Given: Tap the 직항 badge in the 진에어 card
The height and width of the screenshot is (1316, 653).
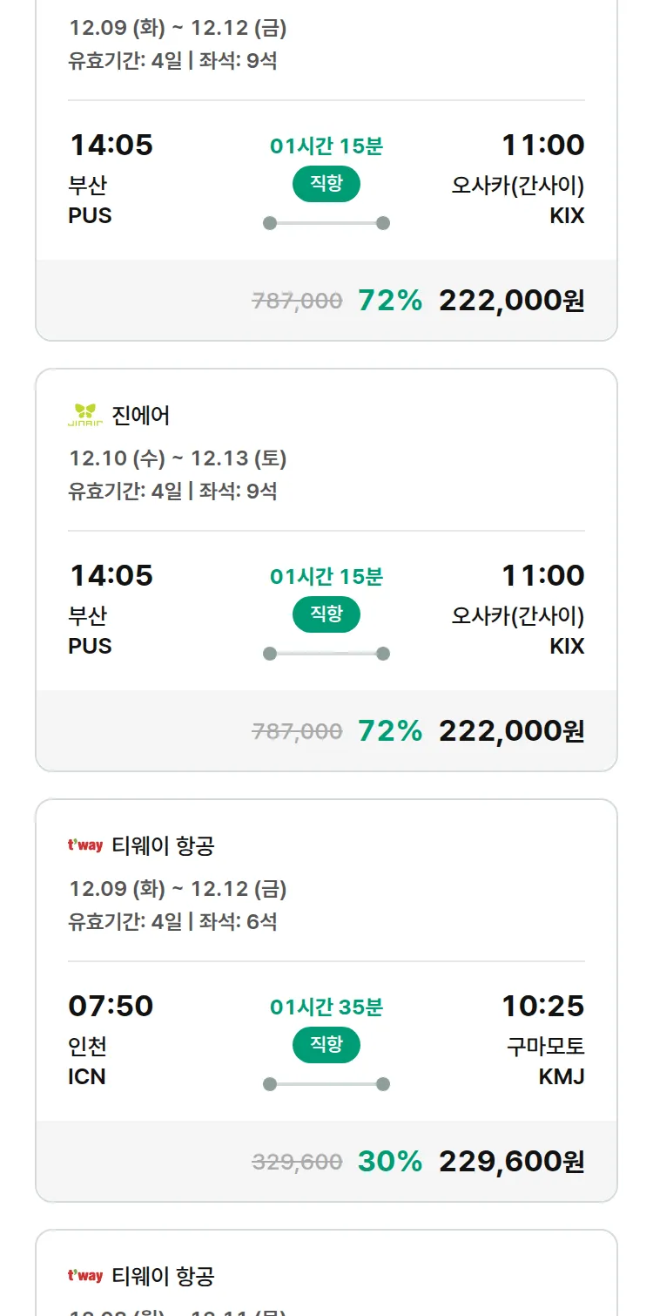Looking at the screenshot, I should coord(326,614).
